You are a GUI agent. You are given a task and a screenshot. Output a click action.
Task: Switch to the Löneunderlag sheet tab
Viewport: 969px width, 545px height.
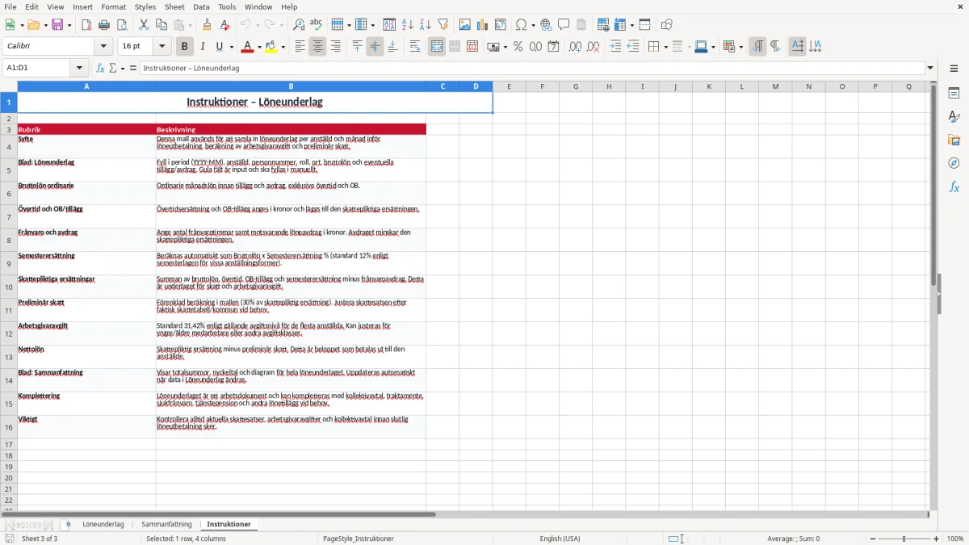coord(103,524)
